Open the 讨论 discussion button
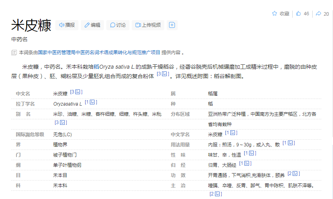 [118, 25]
